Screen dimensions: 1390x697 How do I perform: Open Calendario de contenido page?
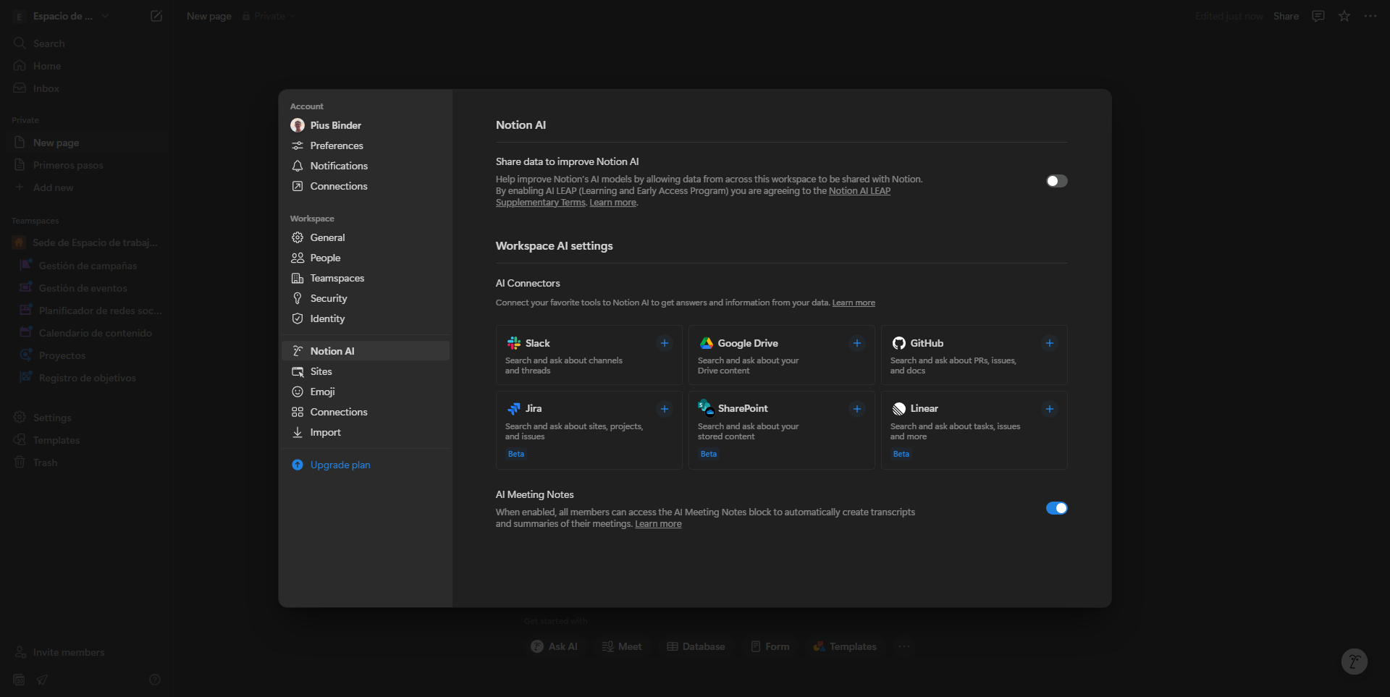(88, 333)
